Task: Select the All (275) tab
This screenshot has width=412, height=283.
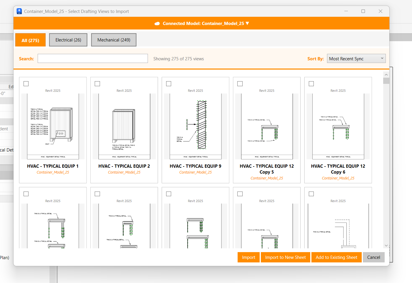Action: click(x=30, y=40)
